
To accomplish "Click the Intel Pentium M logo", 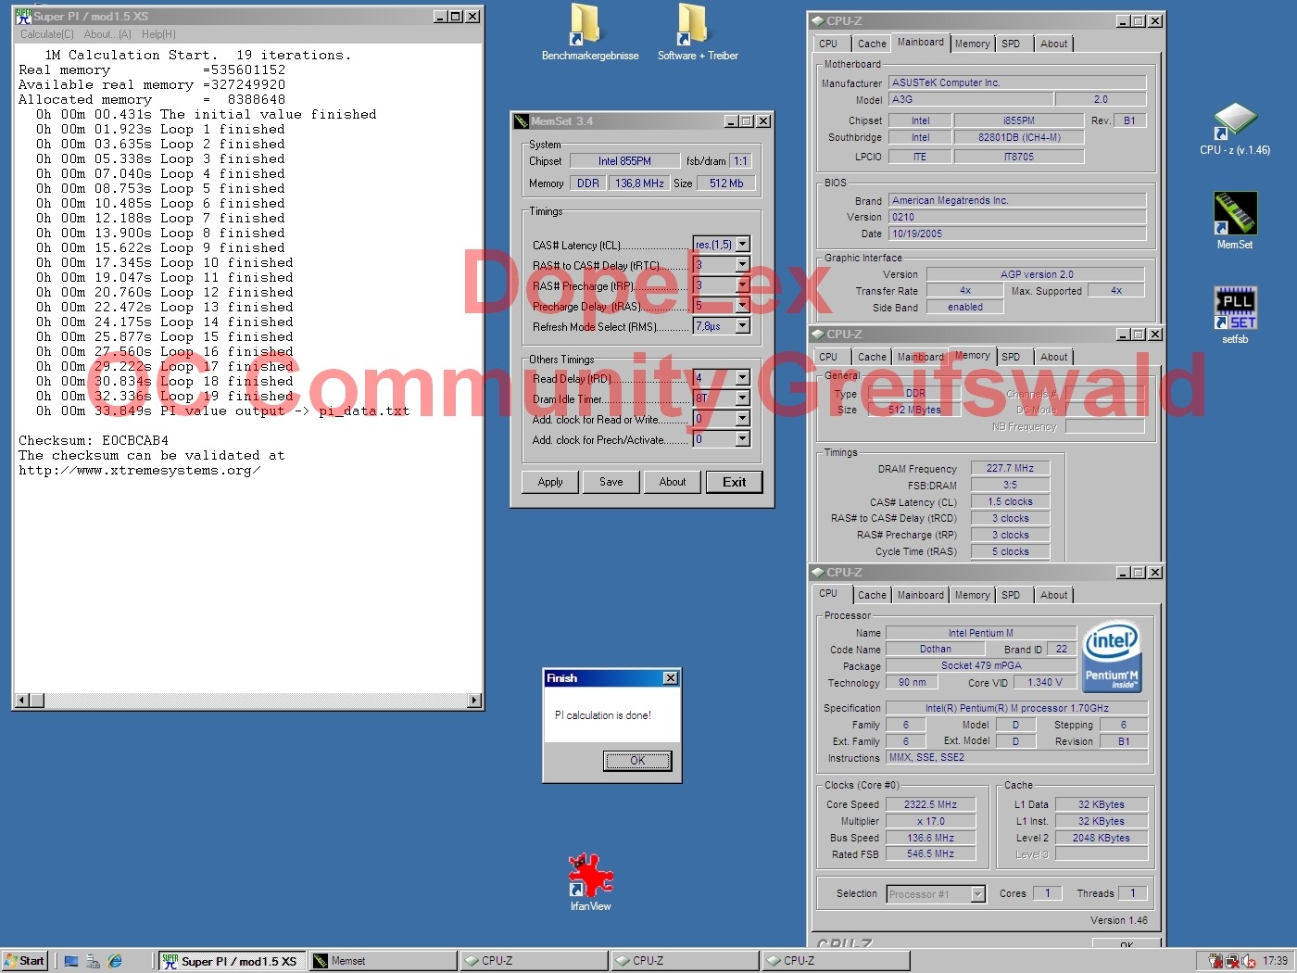I will pos(1112,658).
